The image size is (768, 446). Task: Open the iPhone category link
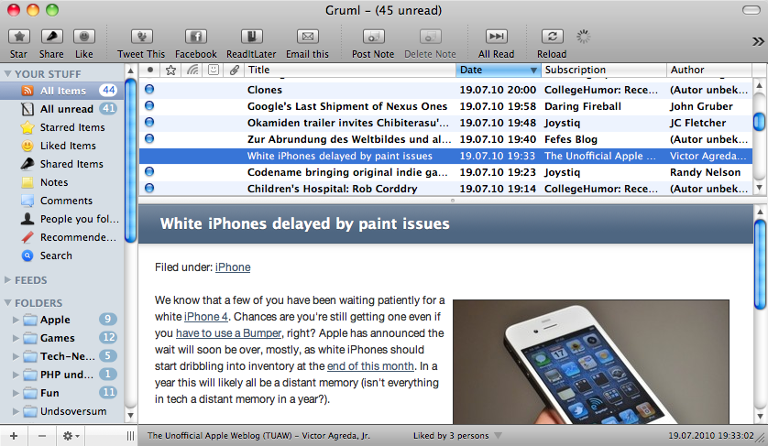tap(233, 267)
